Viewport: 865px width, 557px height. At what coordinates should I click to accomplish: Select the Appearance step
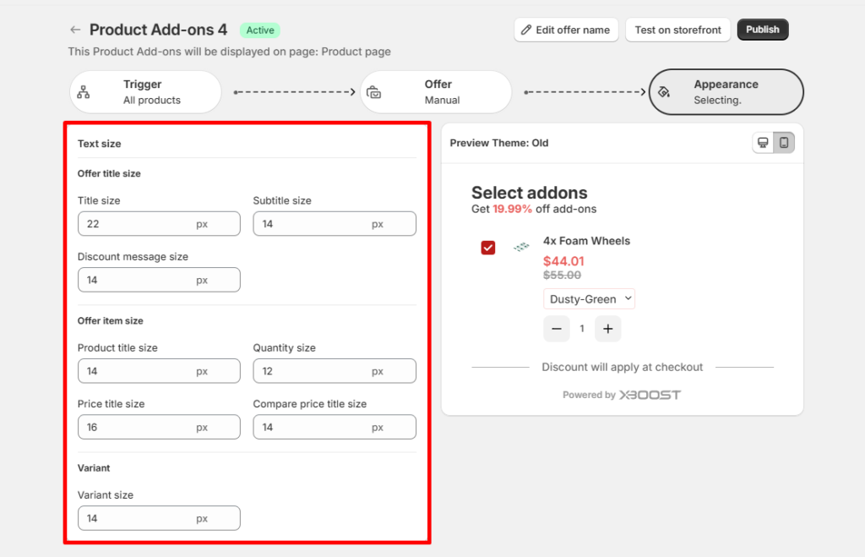726,91
